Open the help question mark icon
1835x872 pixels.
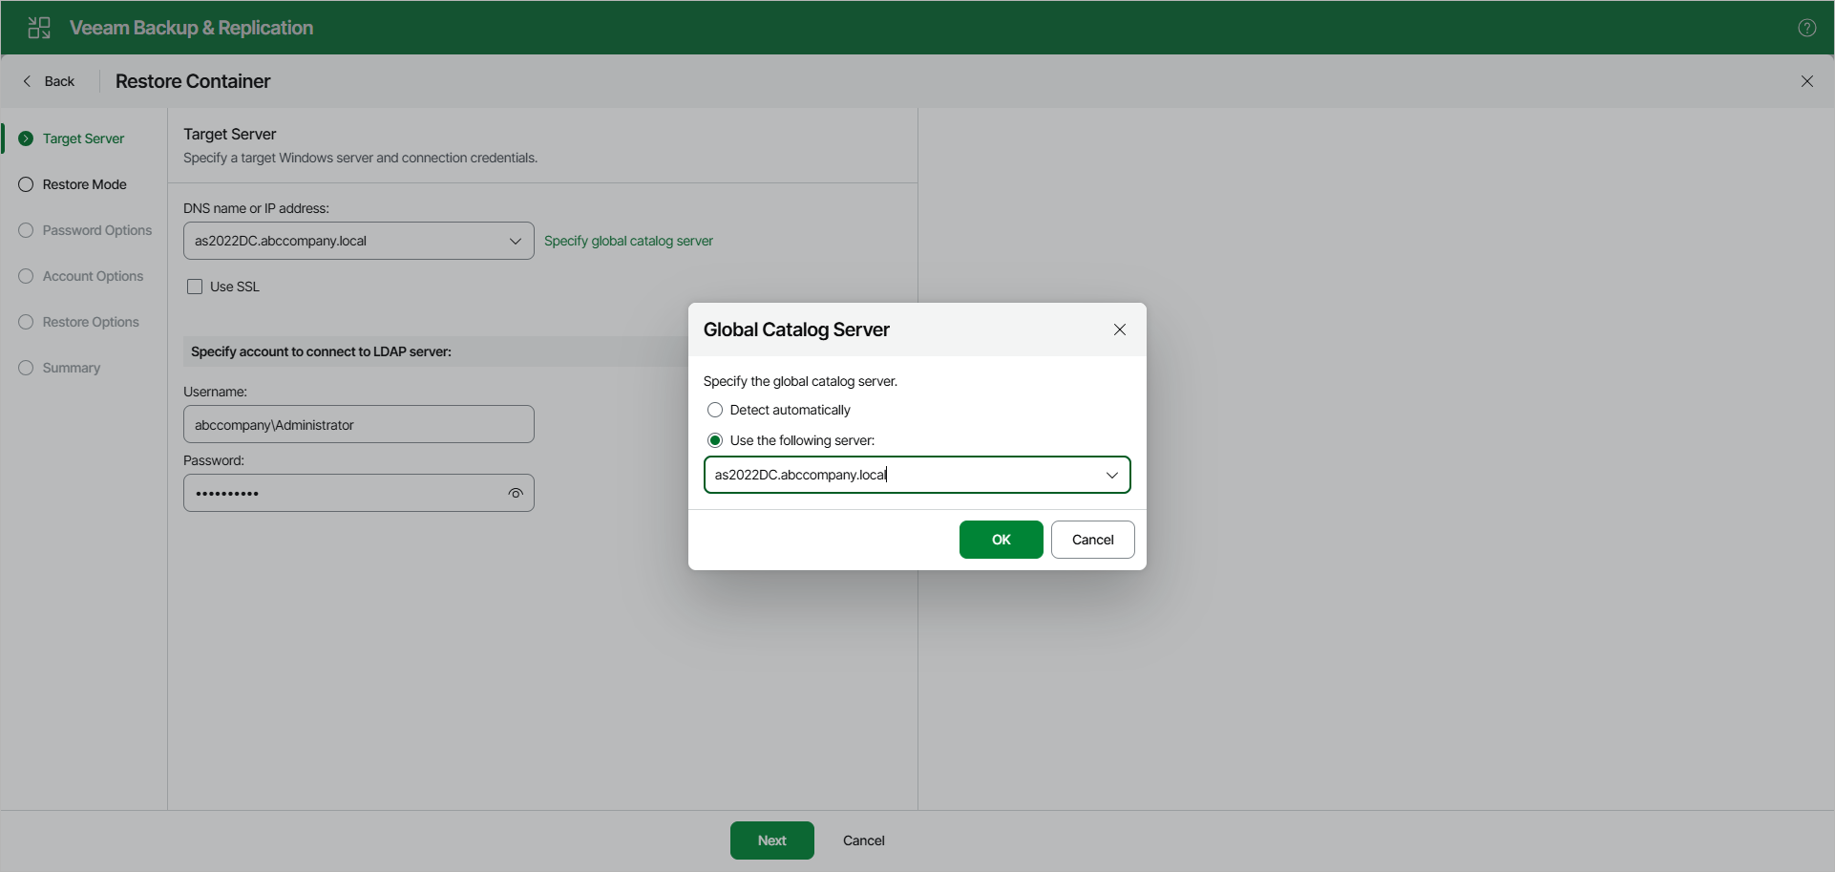1806,28
